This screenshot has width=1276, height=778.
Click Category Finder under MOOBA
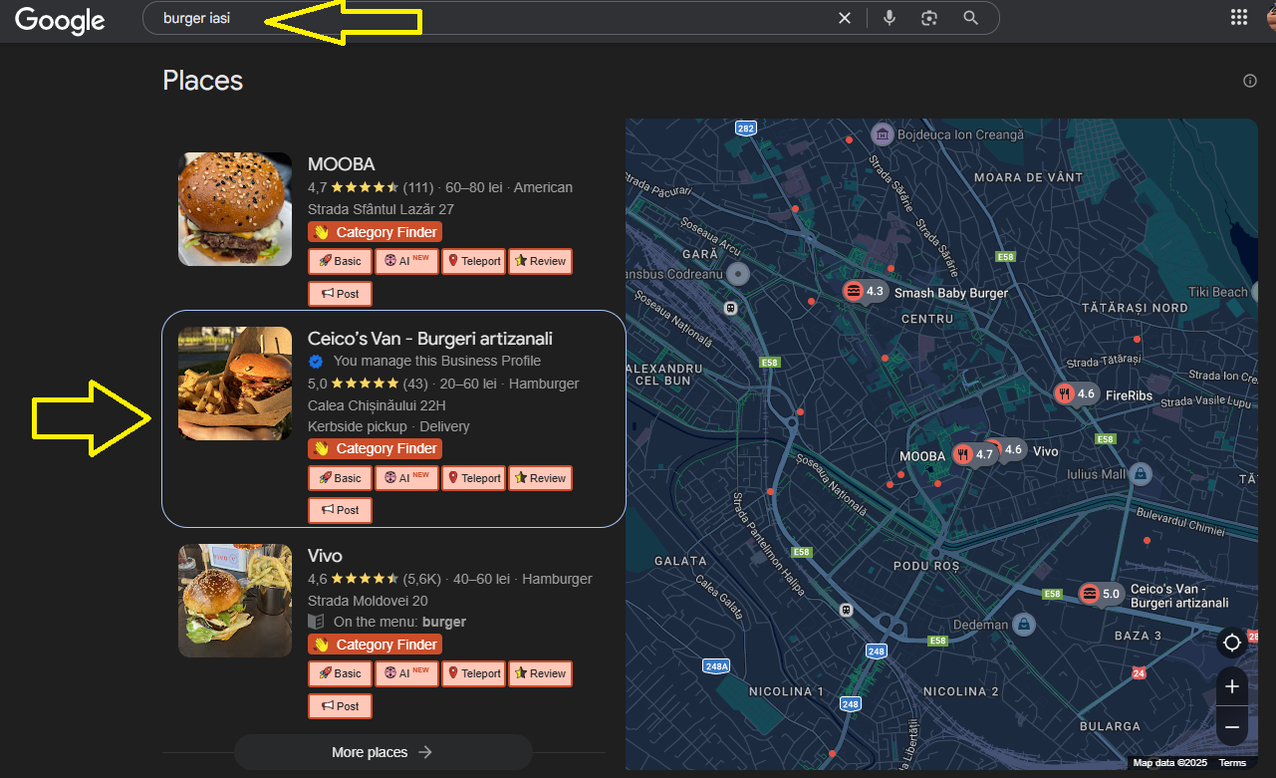click(375, 232)
